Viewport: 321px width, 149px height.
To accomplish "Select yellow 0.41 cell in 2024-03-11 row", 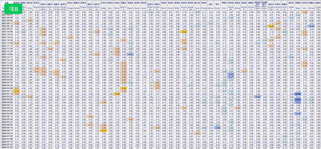I will 17,91.
